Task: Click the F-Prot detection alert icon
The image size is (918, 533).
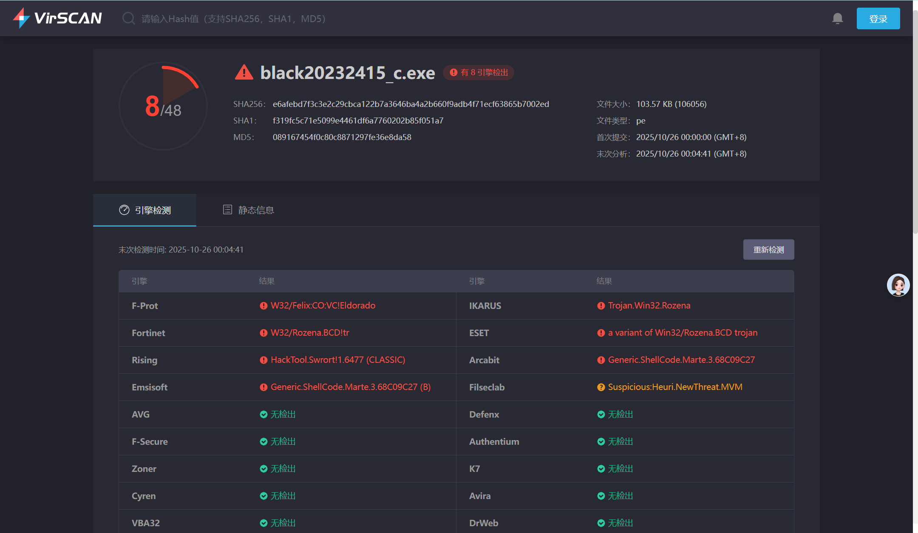Action: click(263, 306)
